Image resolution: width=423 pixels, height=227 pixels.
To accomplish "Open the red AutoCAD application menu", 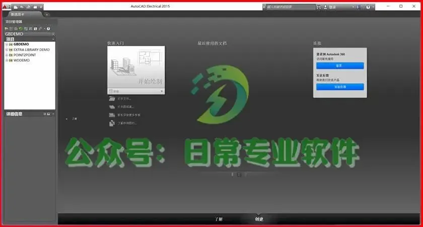I will click(6, 6).
